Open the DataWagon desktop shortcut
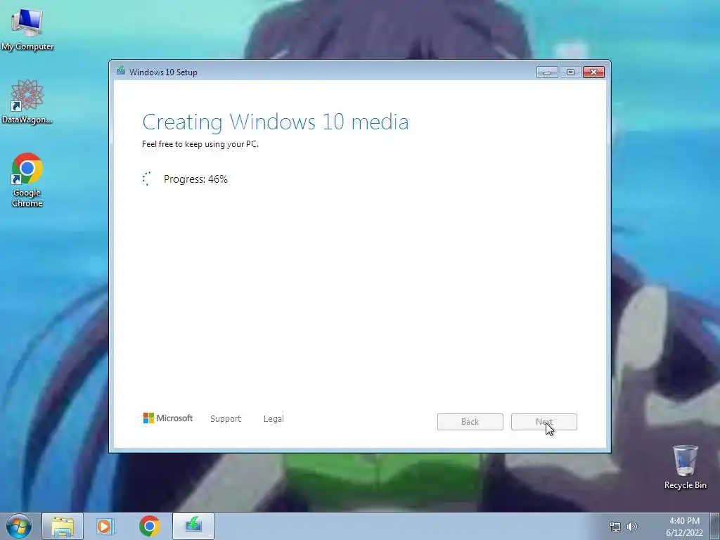720x540 pixels. (x=27, y=101)
